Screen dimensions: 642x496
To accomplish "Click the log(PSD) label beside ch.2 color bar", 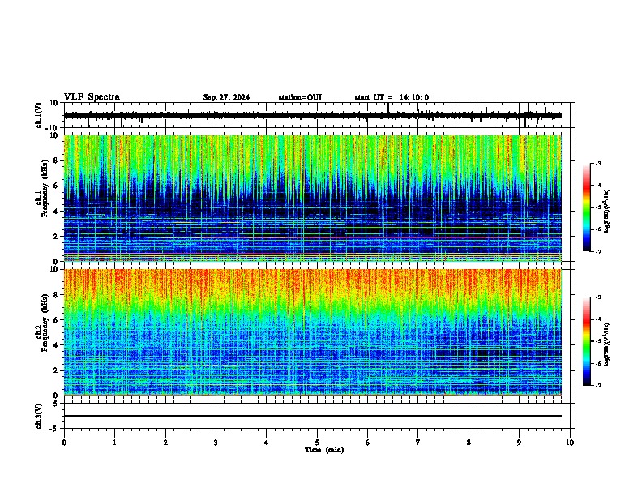I will coord(606,345).
